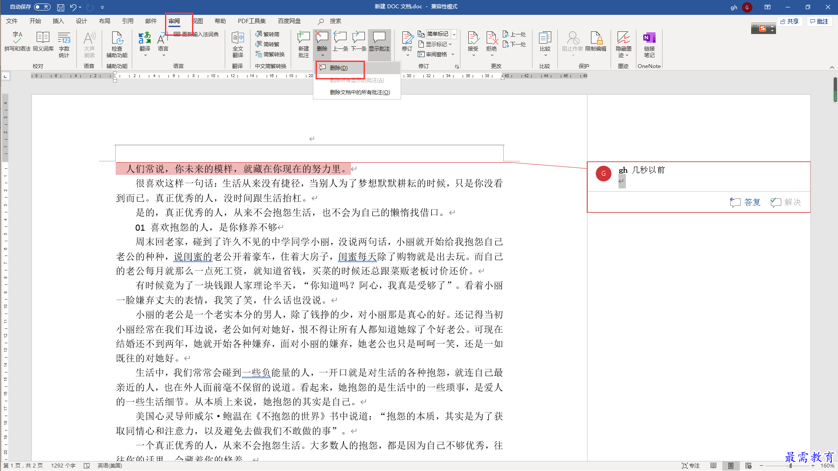Adjust the zoom slider handle in status bar
Screen dimensions: 838x471
tap(790, 466)
